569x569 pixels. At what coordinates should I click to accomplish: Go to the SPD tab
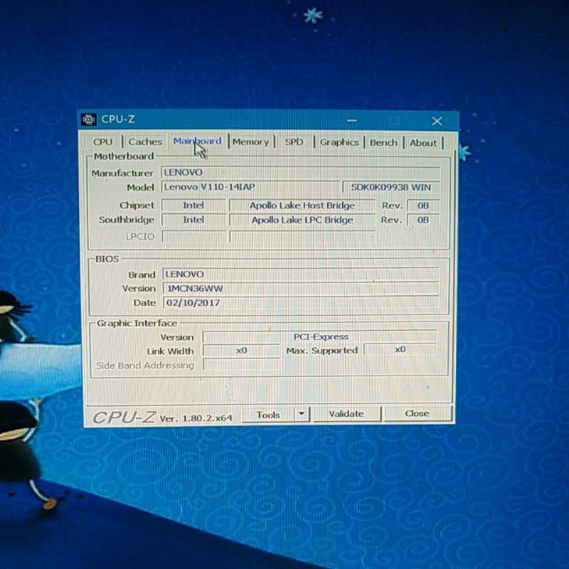point(294,142)
